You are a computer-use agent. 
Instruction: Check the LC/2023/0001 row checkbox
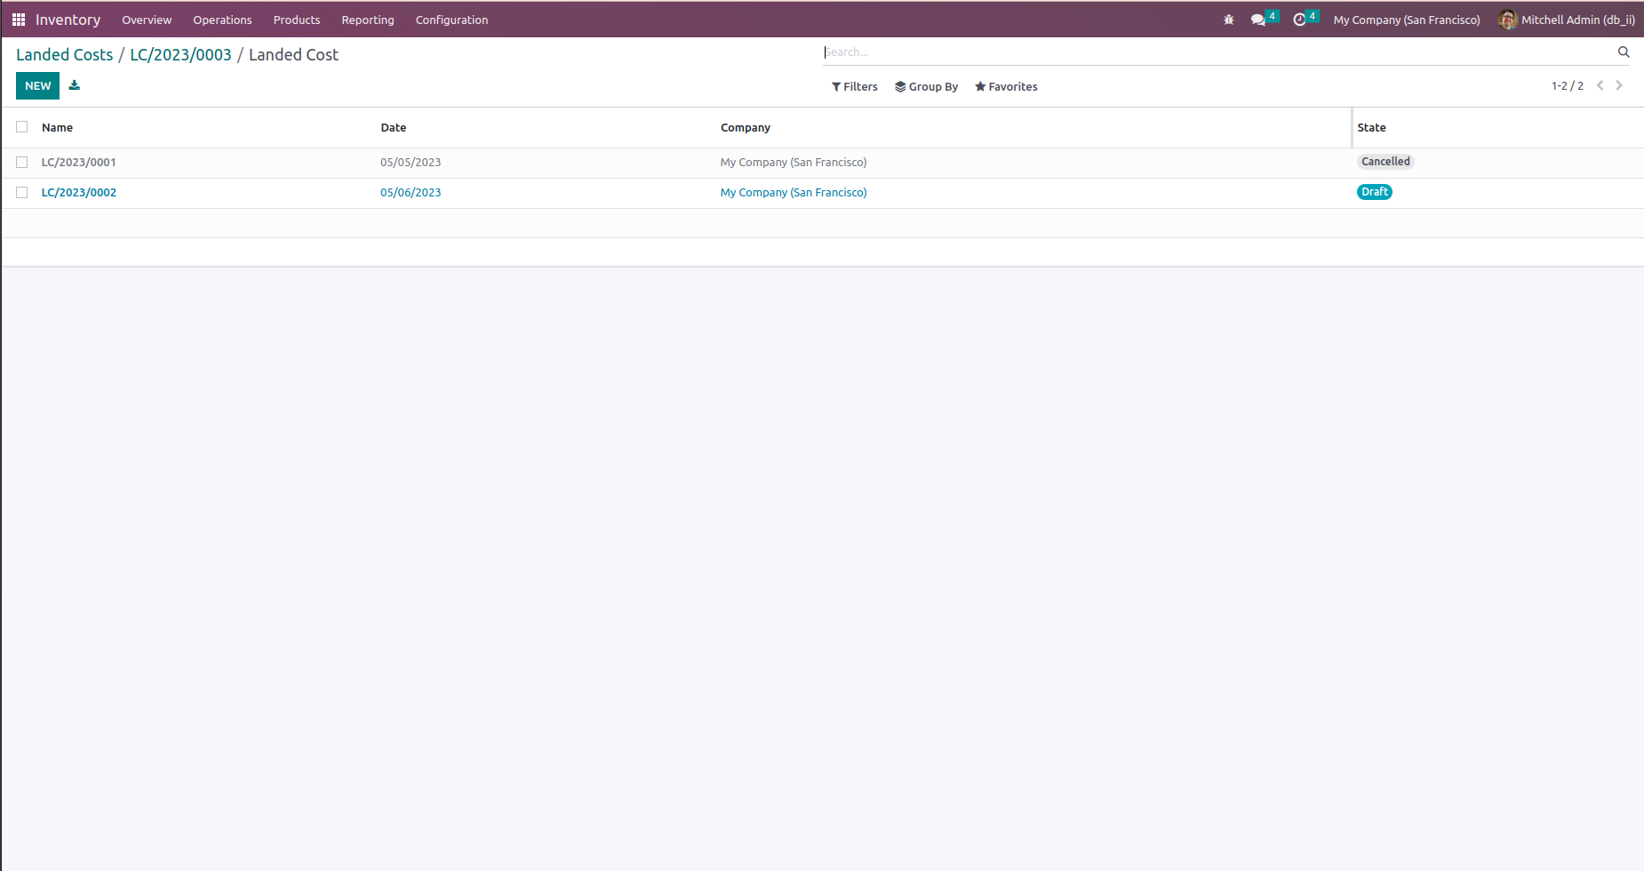(x=22, y=163)
